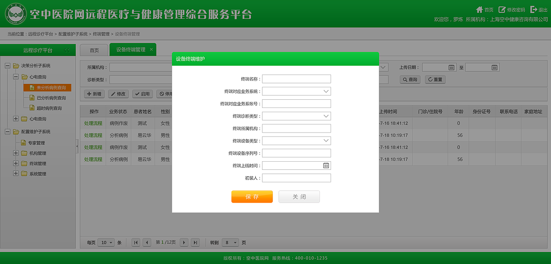Jump to the last page in the pager
This screenshot has width=551, height=264.
coord(195,243)
